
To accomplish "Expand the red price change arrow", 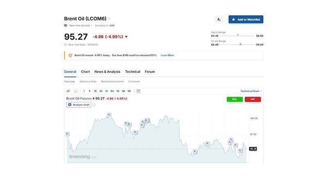I will tap(126, 37).
